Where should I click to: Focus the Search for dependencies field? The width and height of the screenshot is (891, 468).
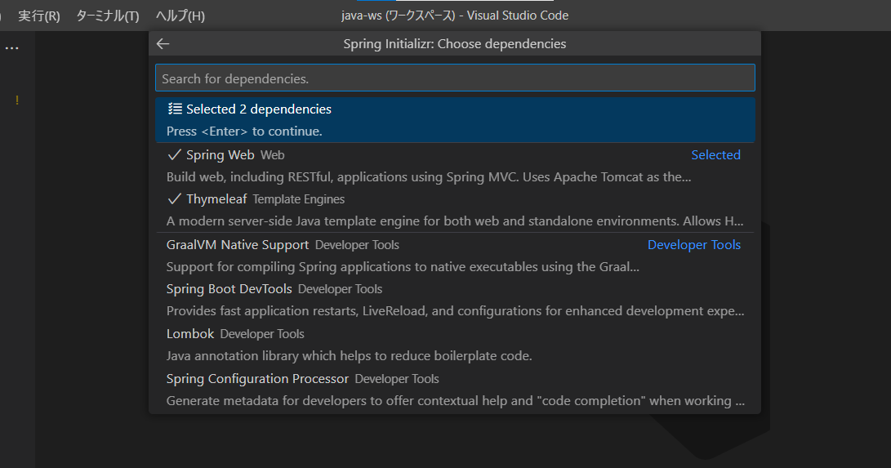point(455,78)
